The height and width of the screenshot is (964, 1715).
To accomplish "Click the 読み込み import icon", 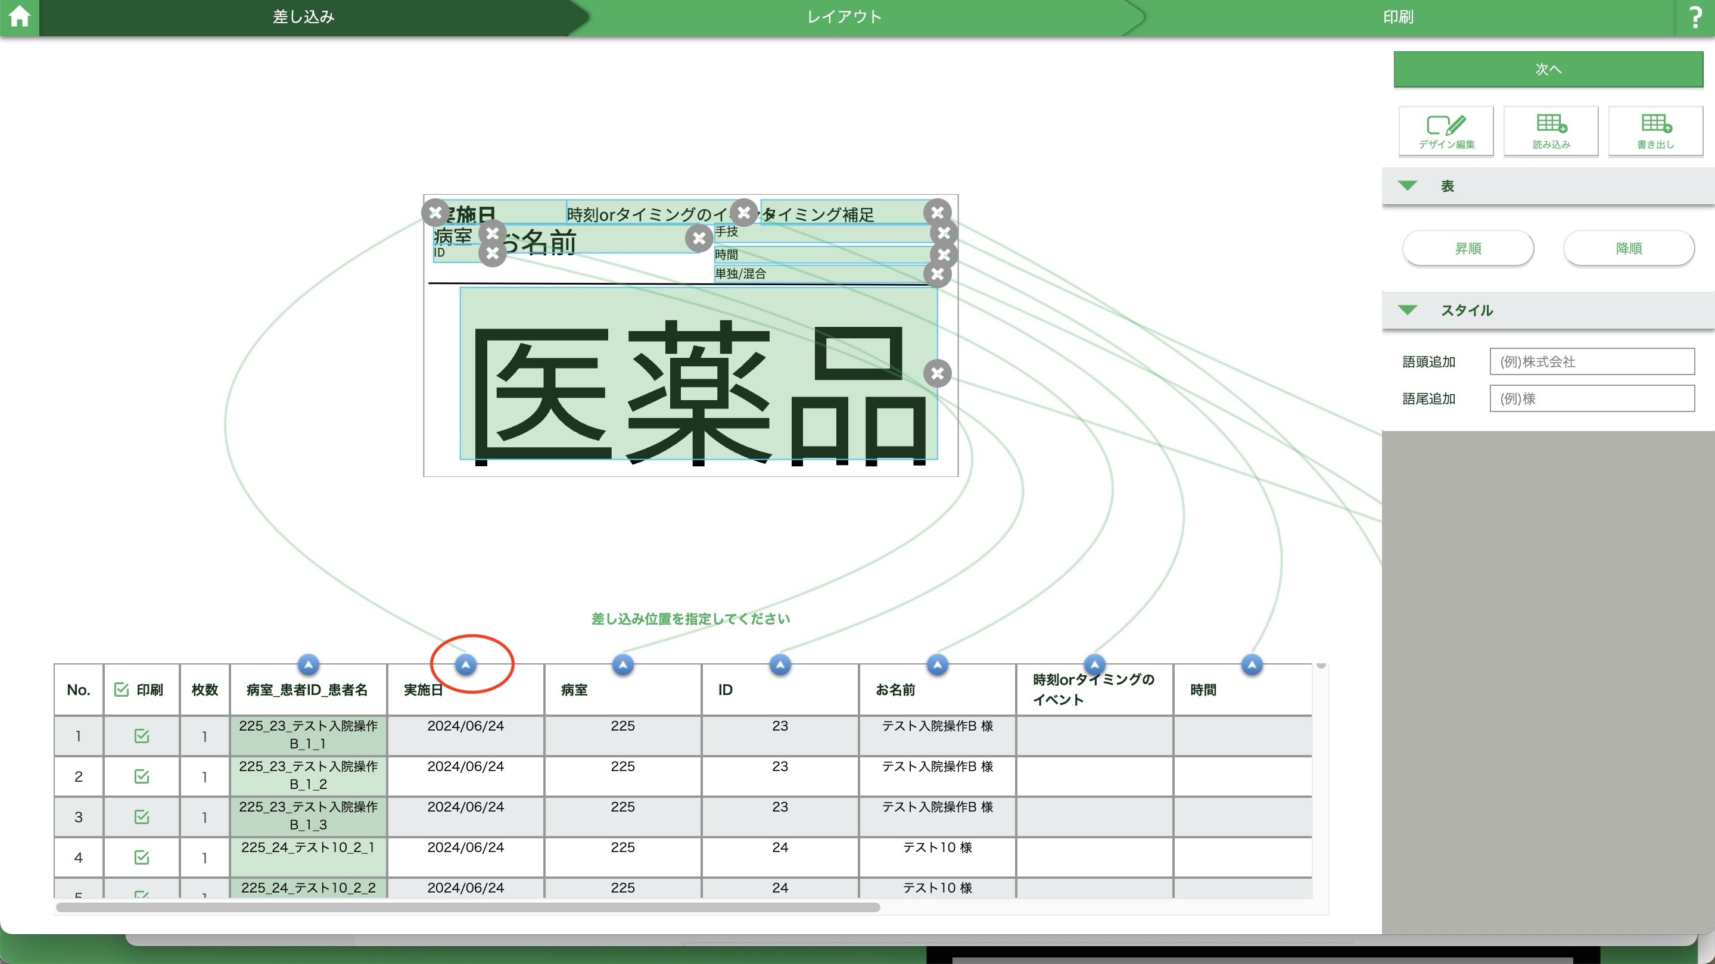I will click(x=1551, y=131).
